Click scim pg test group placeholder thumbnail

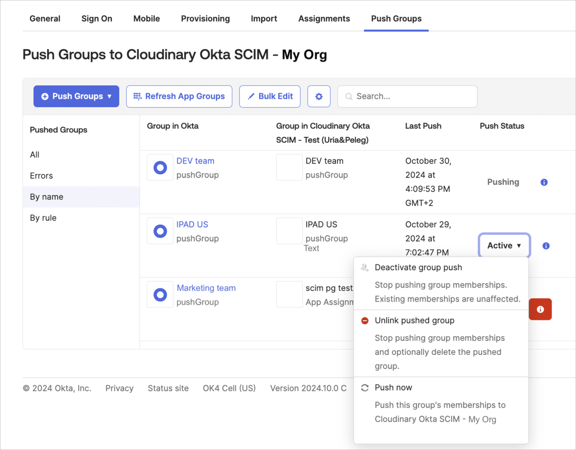(x=289, y=294)
